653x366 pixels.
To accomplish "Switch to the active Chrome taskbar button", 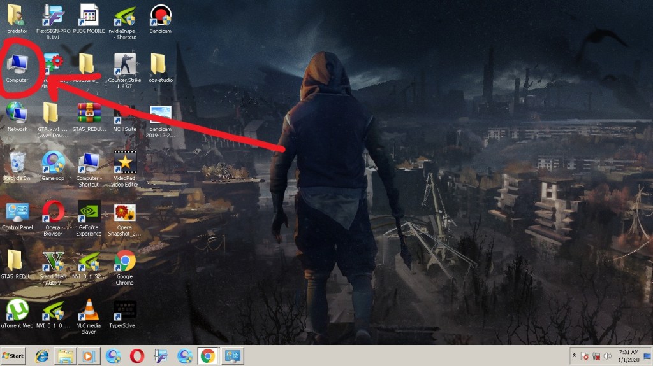I will [x=208, y=356].
